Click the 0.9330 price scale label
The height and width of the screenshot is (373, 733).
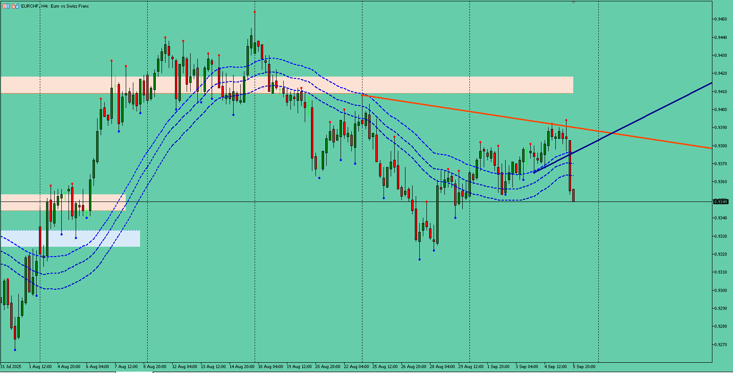(x=720, y=236)
